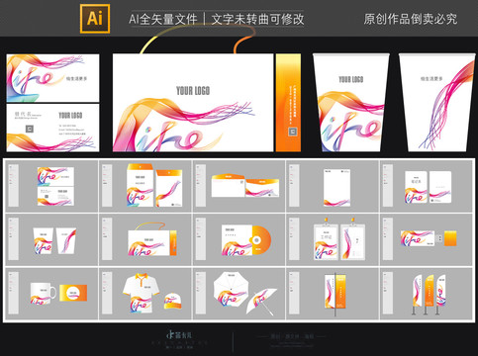This screenshot has height=356, width=478.
Task: Select the CD disc icon in the thumbnail grid
Action: tap(261, 240)
